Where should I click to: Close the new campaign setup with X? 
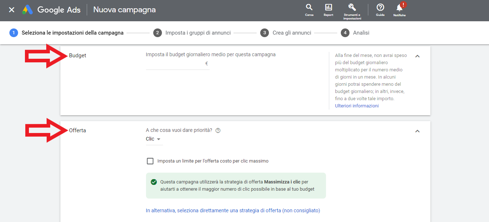tap(12, 10)
